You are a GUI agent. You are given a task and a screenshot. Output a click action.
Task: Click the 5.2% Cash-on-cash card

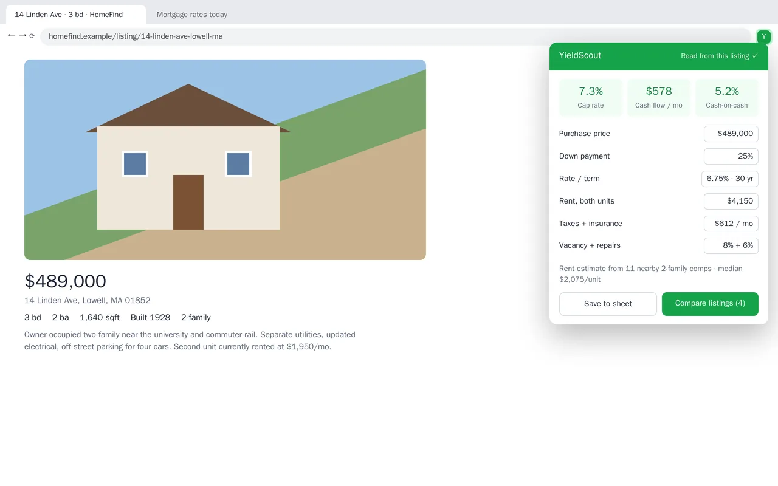point(727,98)
